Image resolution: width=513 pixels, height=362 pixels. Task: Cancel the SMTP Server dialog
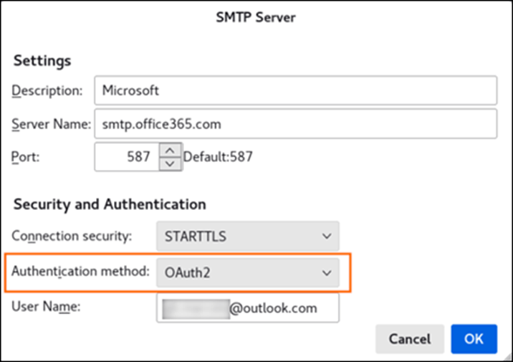click(410, 339)
